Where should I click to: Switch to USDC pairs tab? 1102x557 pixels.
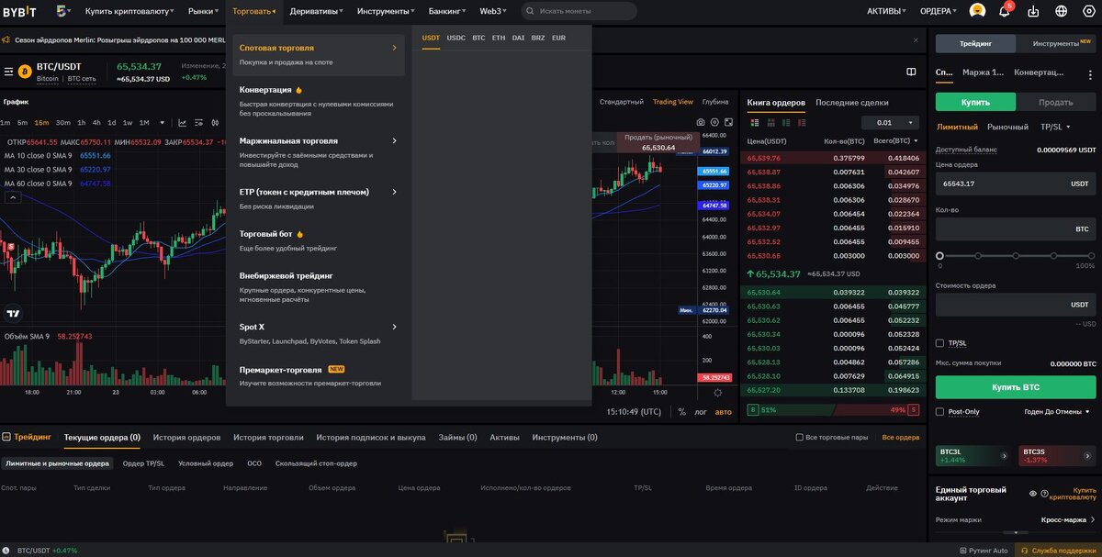pos(456,38)
